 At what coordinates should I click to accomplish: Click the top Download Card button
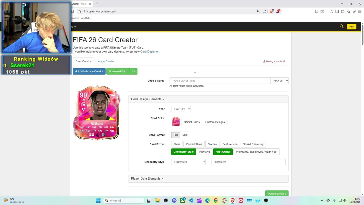tap(118, 71)
